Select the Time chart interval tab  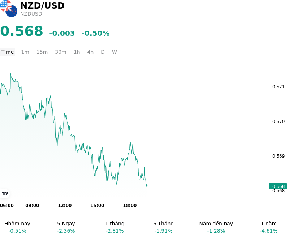click(8, 52)
